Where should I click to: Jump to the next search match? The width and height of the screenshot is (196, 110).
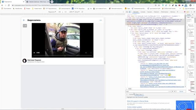pyautogui.click(x=175, y=91)
